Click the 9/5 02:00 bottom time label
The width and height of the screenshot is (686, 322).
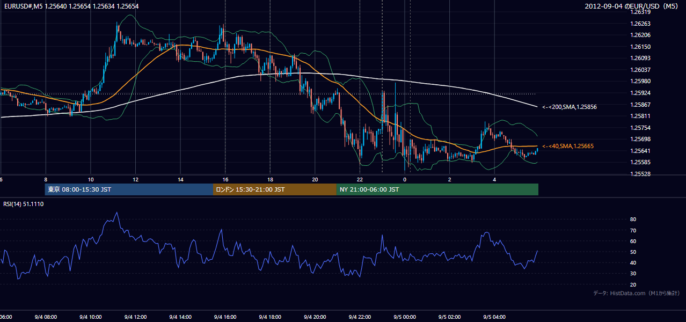449,317
